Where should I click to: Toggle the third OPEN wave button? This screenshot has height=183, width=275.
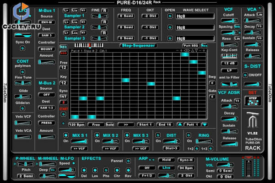click(170, 38)
